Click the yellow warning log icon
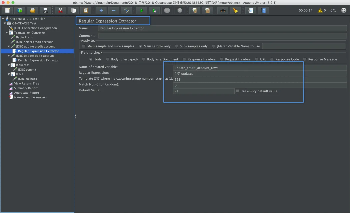 [320, 10]
